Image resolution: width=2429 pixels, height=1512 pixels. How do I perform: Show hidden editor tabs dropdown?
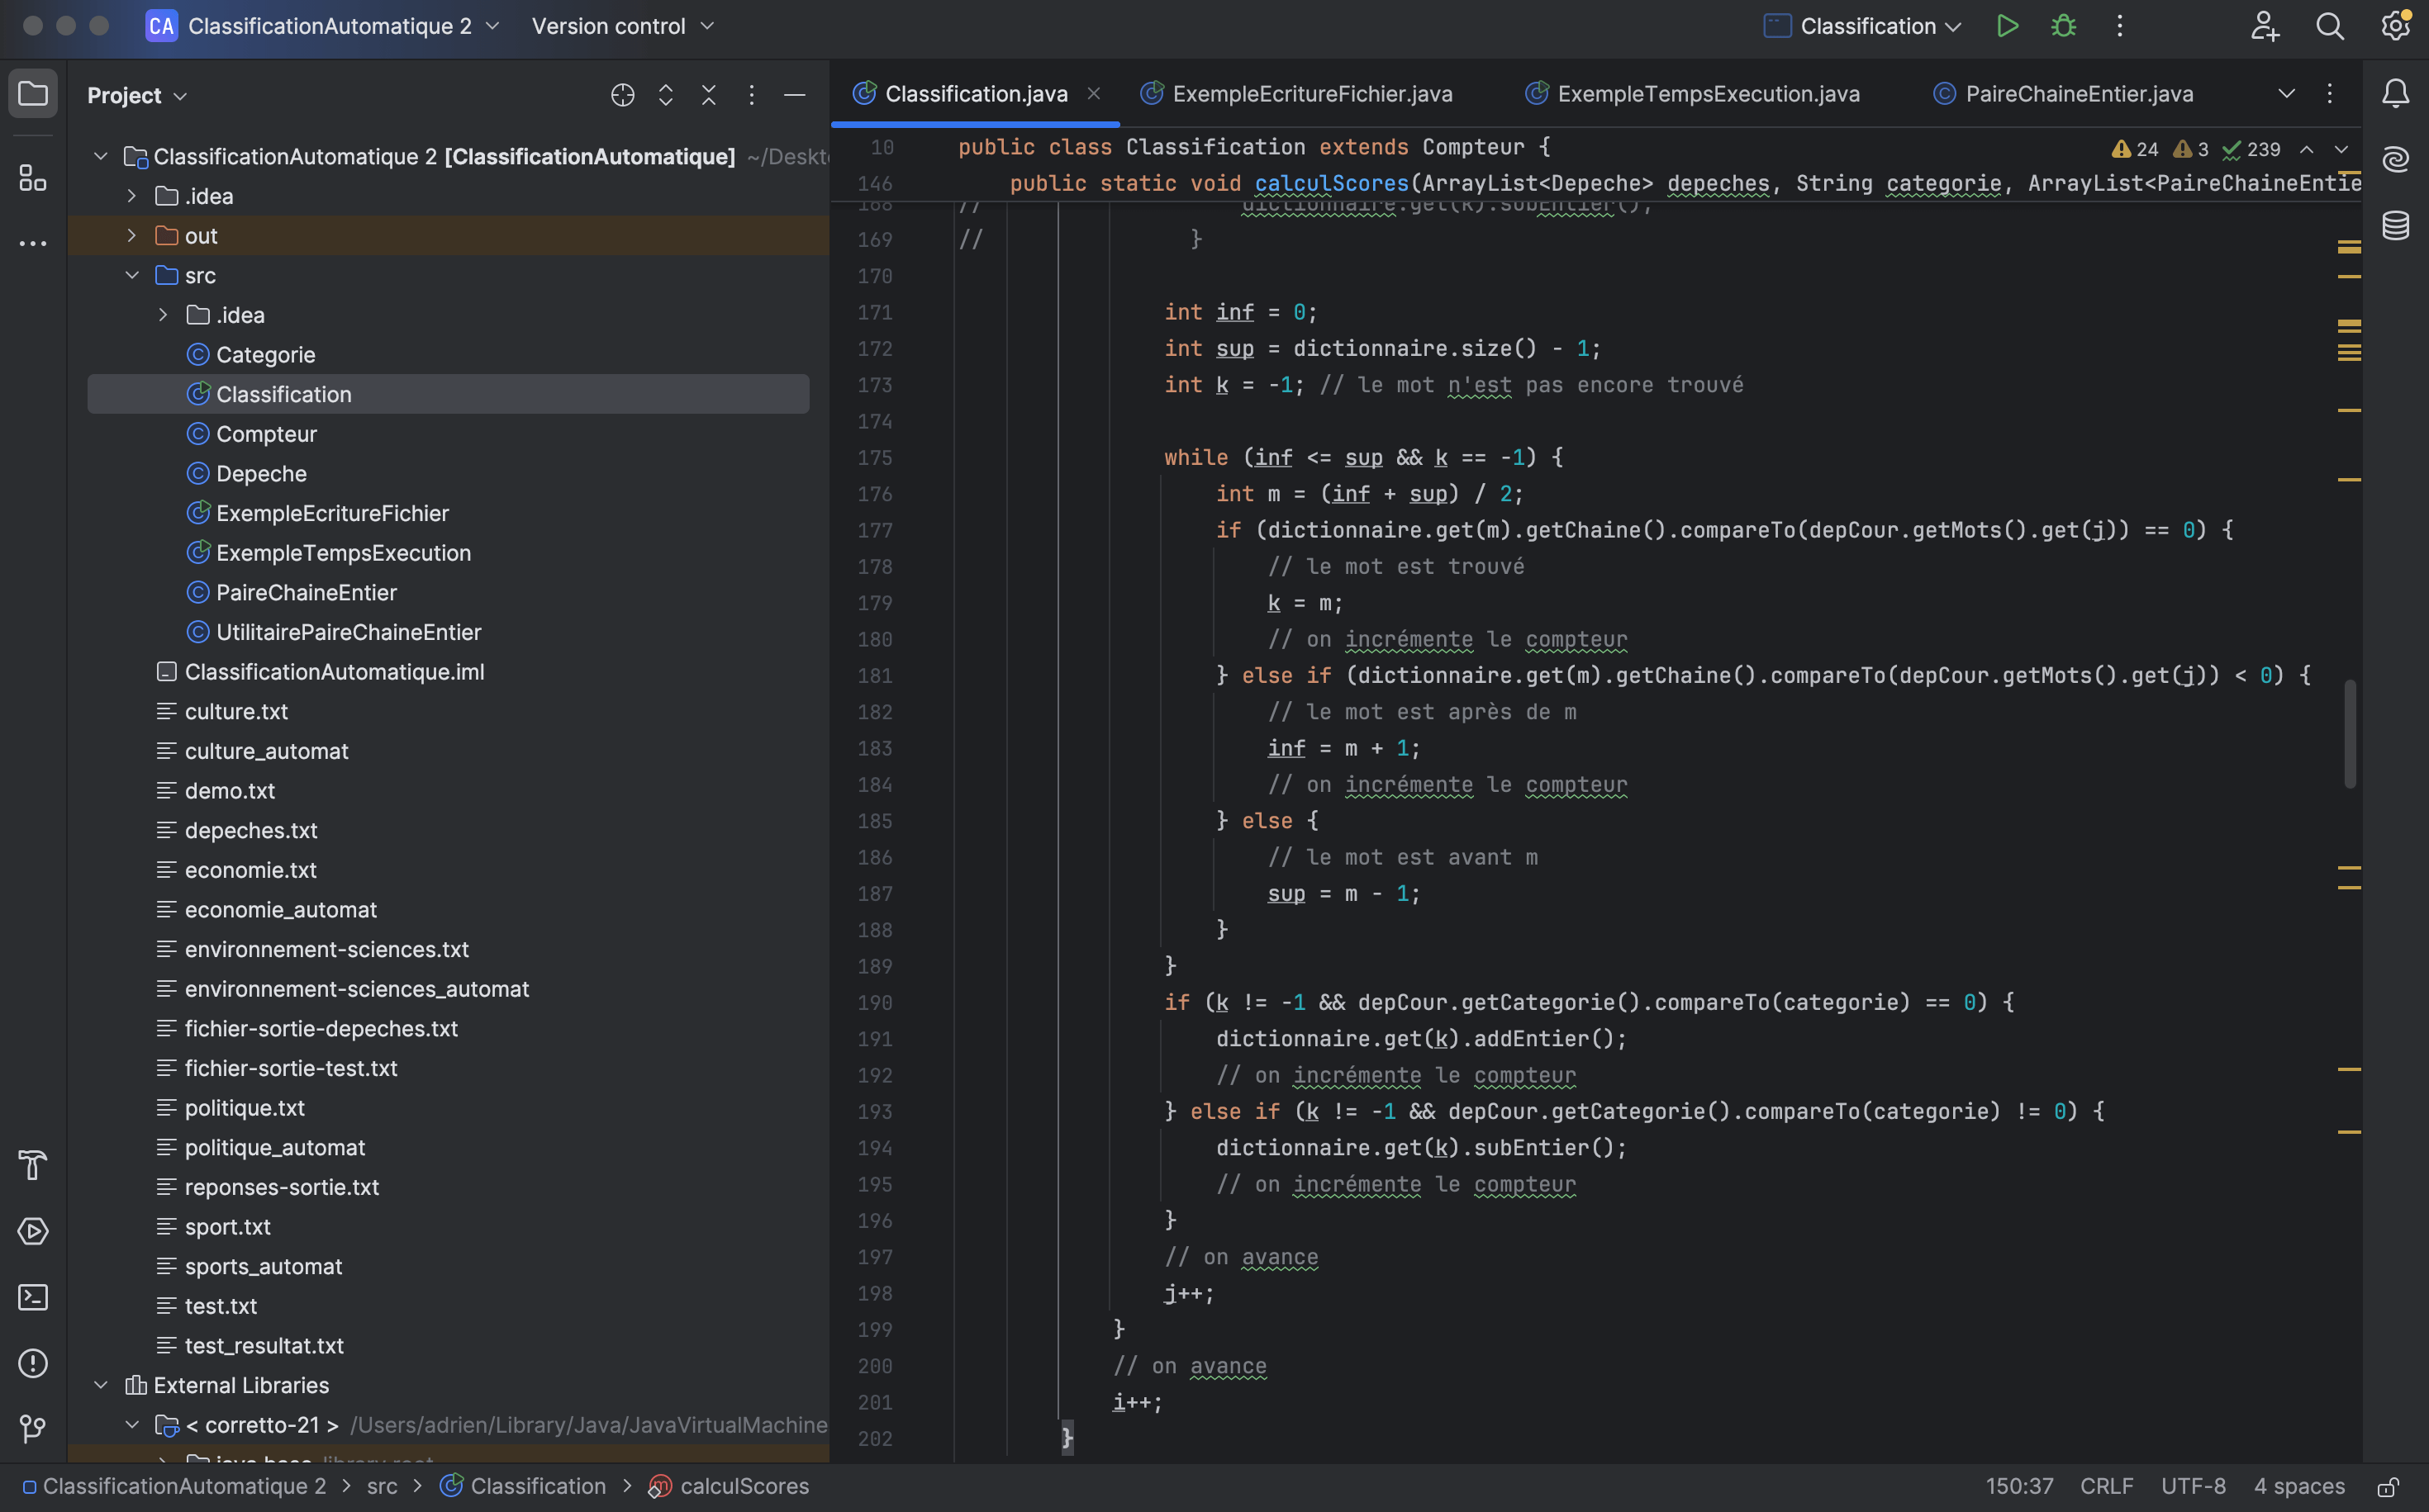2286,94
